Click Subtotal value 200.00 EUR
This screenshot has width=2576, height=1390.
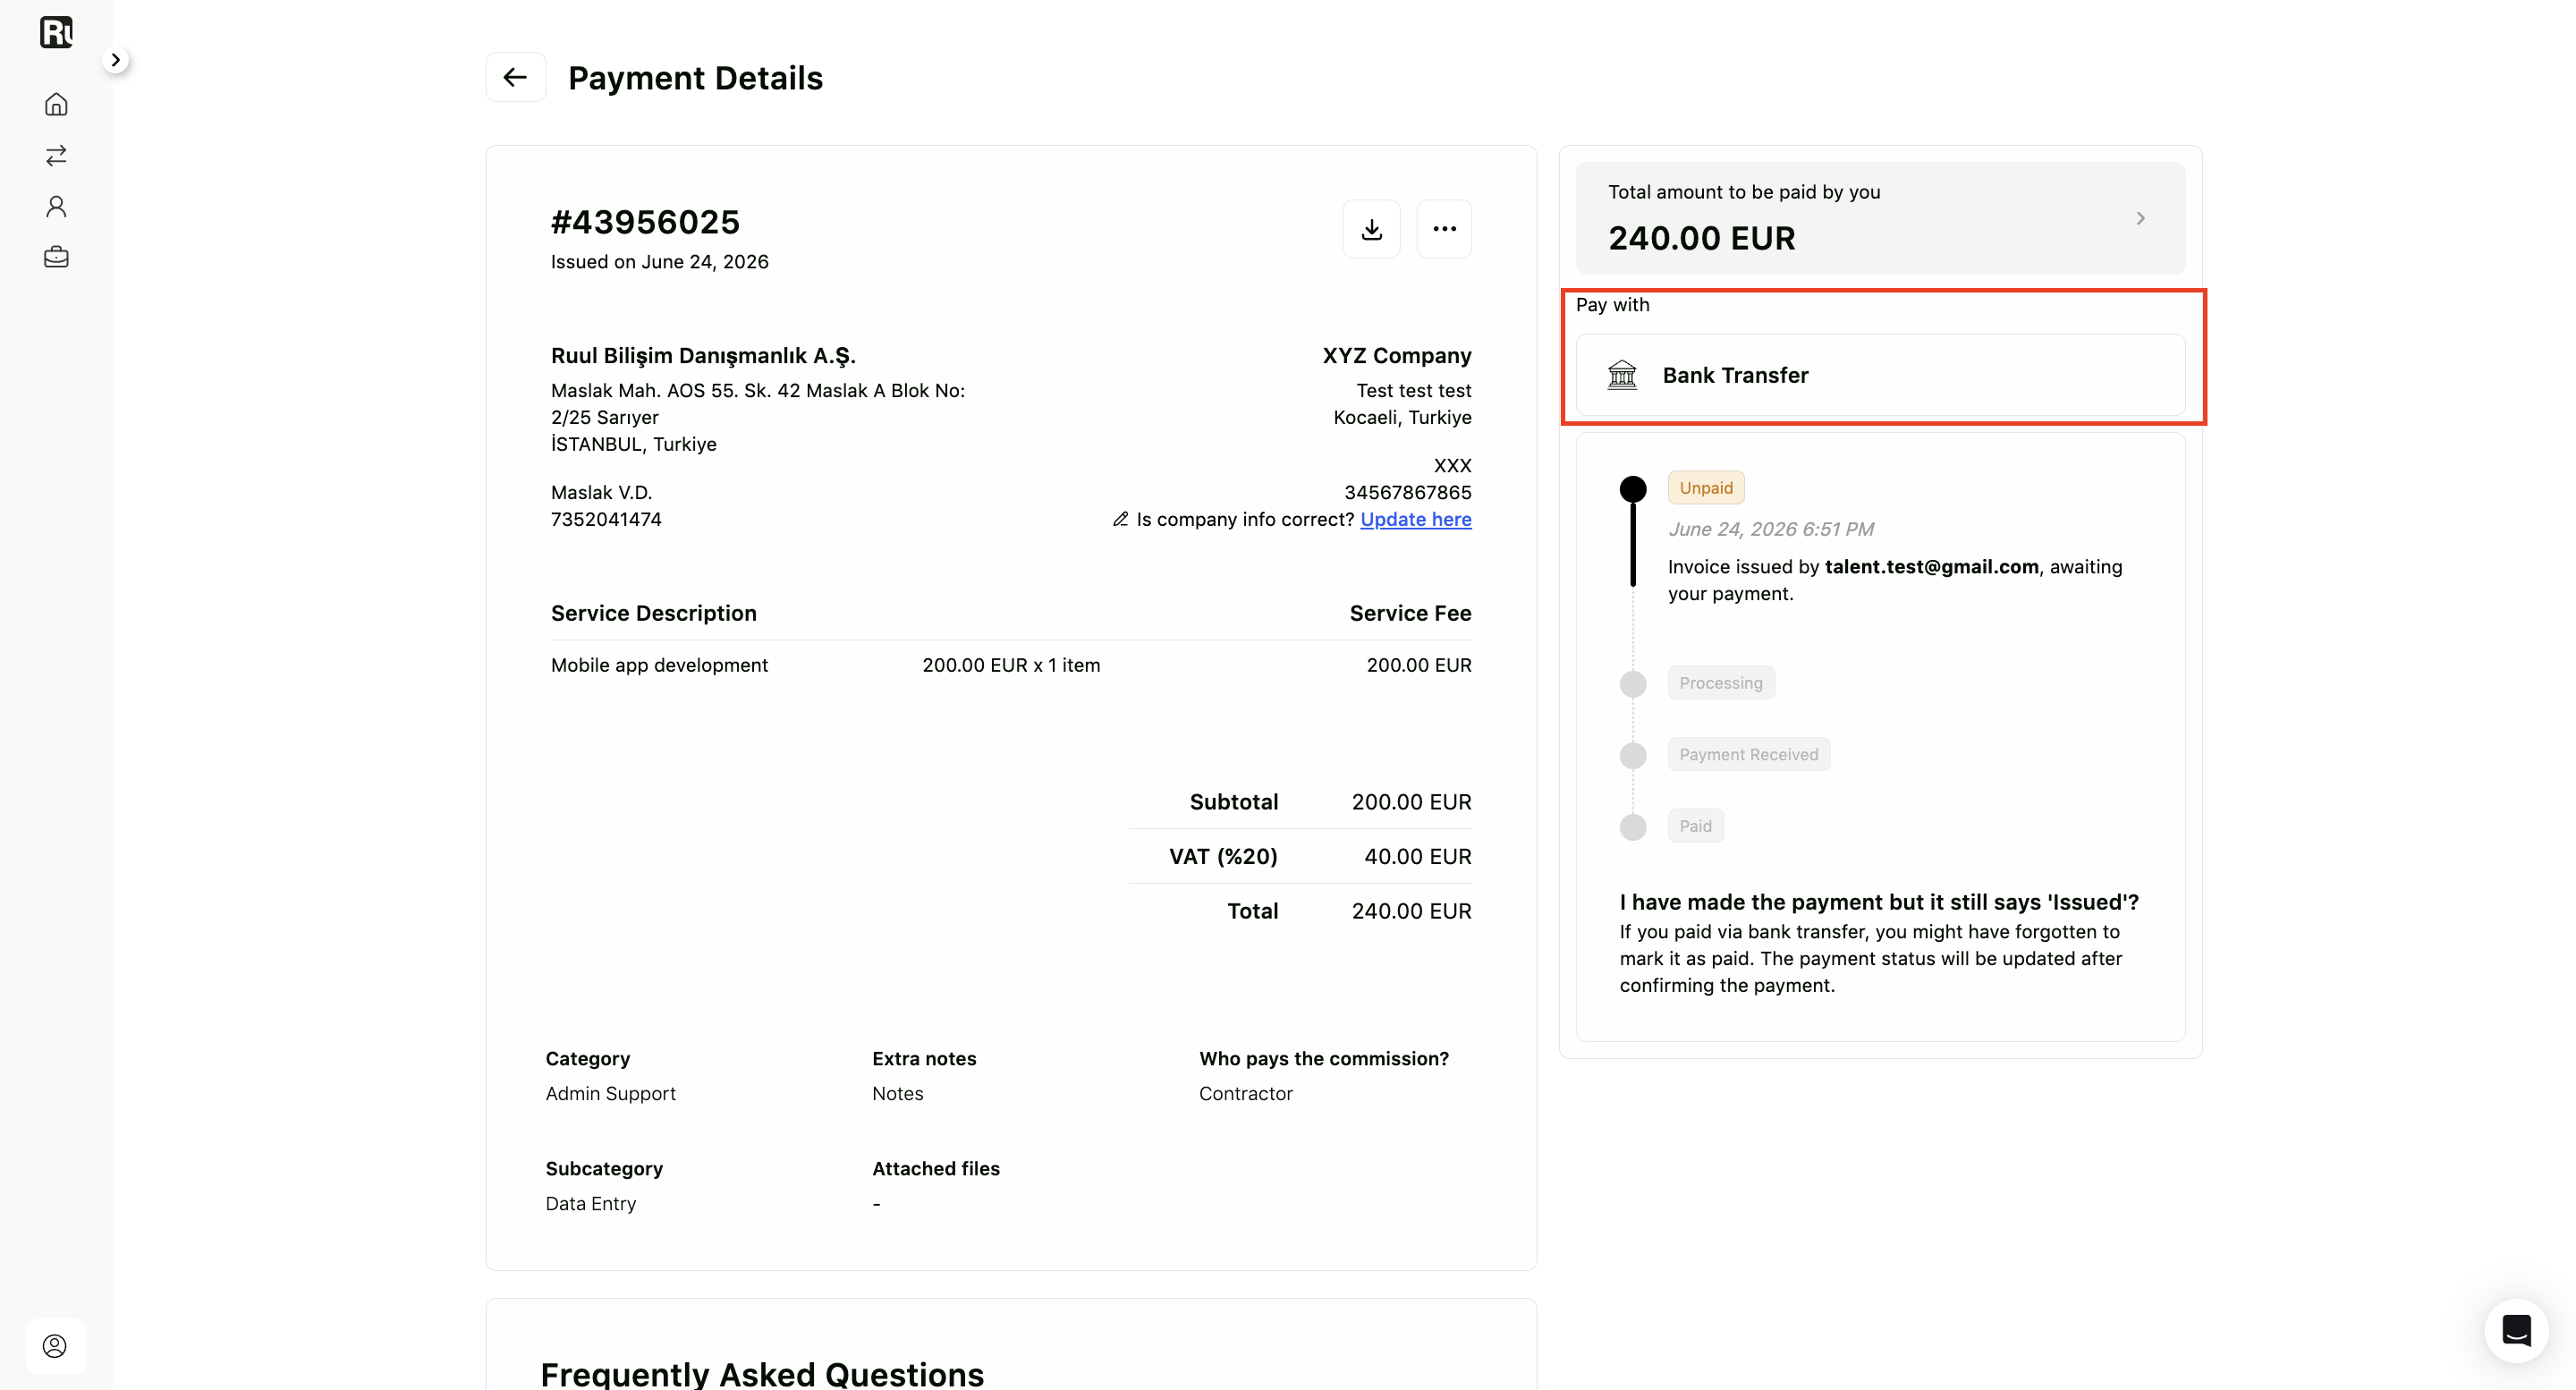click(x=1411, y=802)
